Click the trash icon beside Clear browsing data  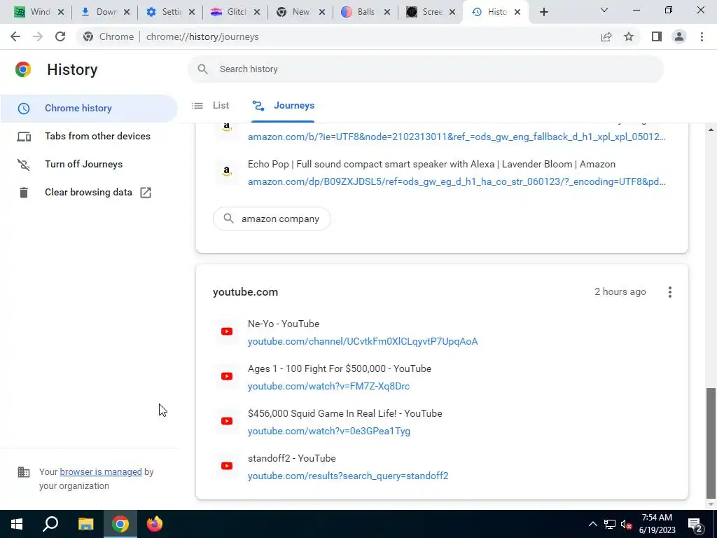24,193
